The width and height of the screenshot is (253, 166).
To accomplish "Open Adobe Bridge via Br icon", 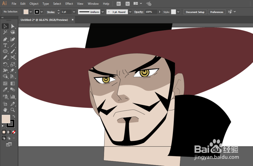I will pyautogui.click(x=119, y=4).
